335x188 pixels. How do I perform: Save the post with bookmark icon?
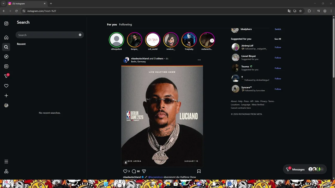tap(199, 171)
